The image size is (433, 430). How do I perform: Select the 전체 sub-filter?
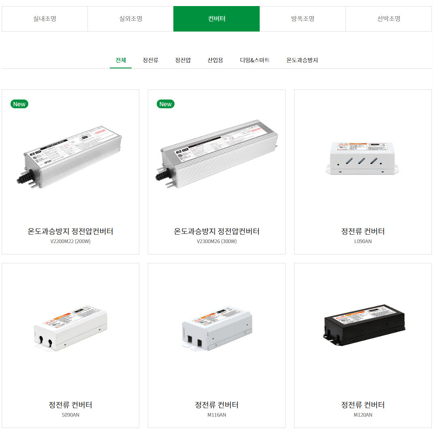(x=121, y=60)
